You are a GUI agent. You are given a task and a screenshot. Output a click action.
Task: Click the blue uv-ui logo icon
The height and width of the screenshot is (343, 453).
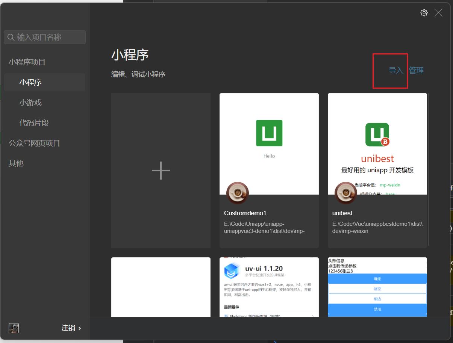tap(232, 271)
